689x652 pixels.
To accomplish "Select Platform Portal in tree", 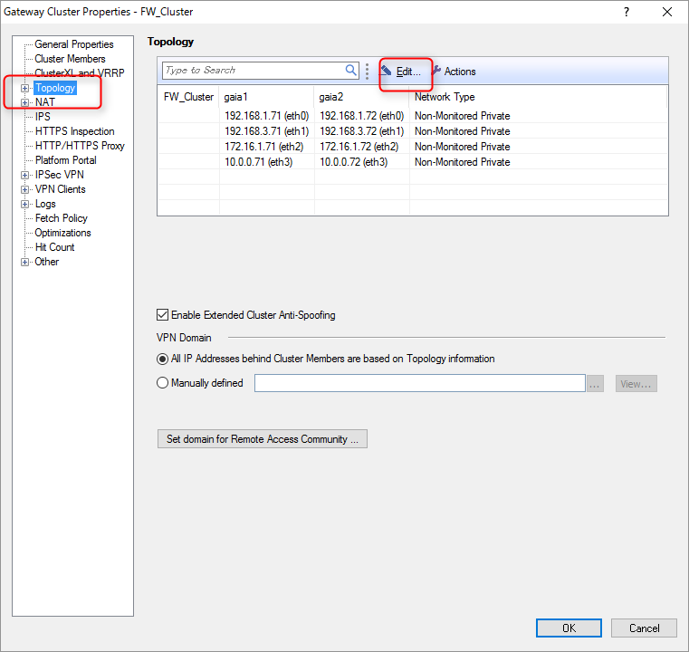I will [66, 160].
